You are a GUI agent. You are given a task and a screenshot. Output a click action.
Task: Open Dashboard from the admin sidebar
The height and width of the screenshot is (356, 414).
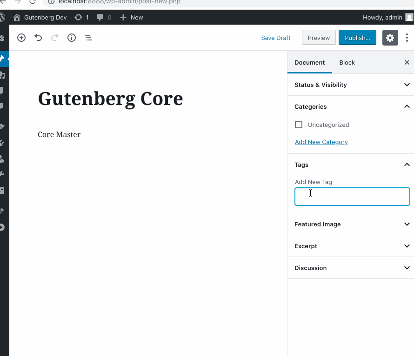click(x=2, y=38)
